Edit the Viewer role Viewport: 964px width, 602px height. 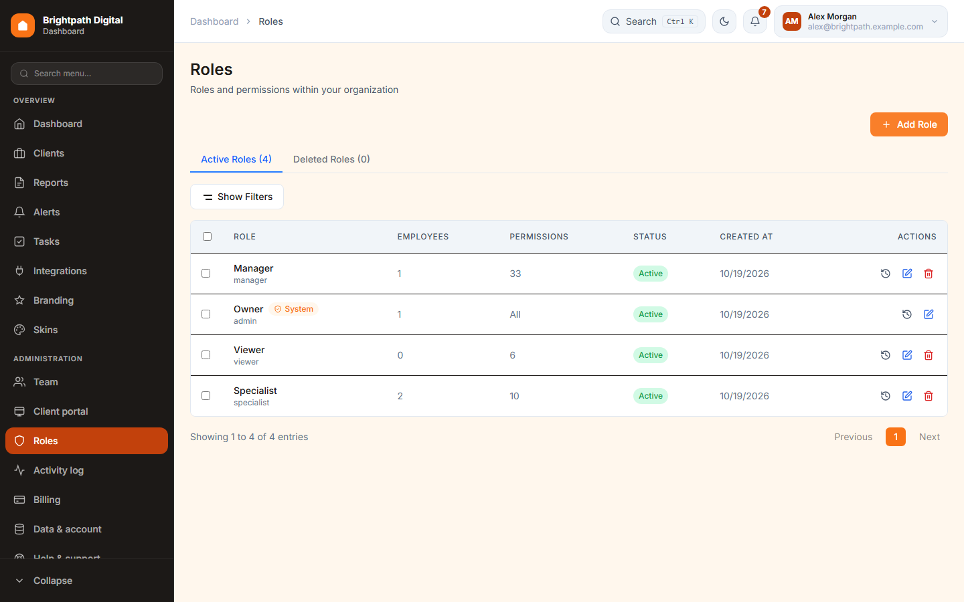click(x=907, y=355)
